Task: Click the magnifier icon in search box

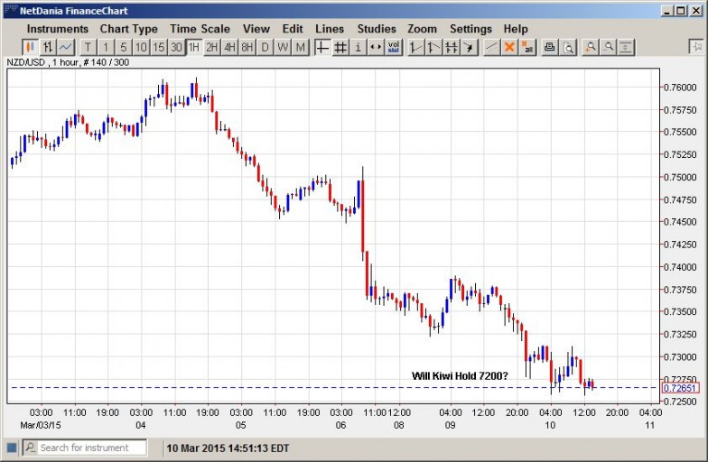Action: [31, 448]
